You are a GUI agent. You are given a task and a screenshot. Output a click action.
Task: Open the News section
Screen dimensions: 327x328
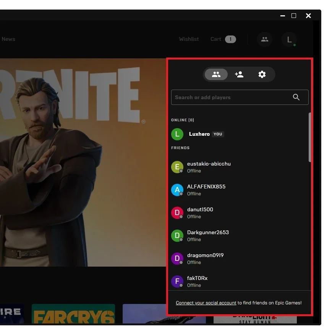click(8, 39)
